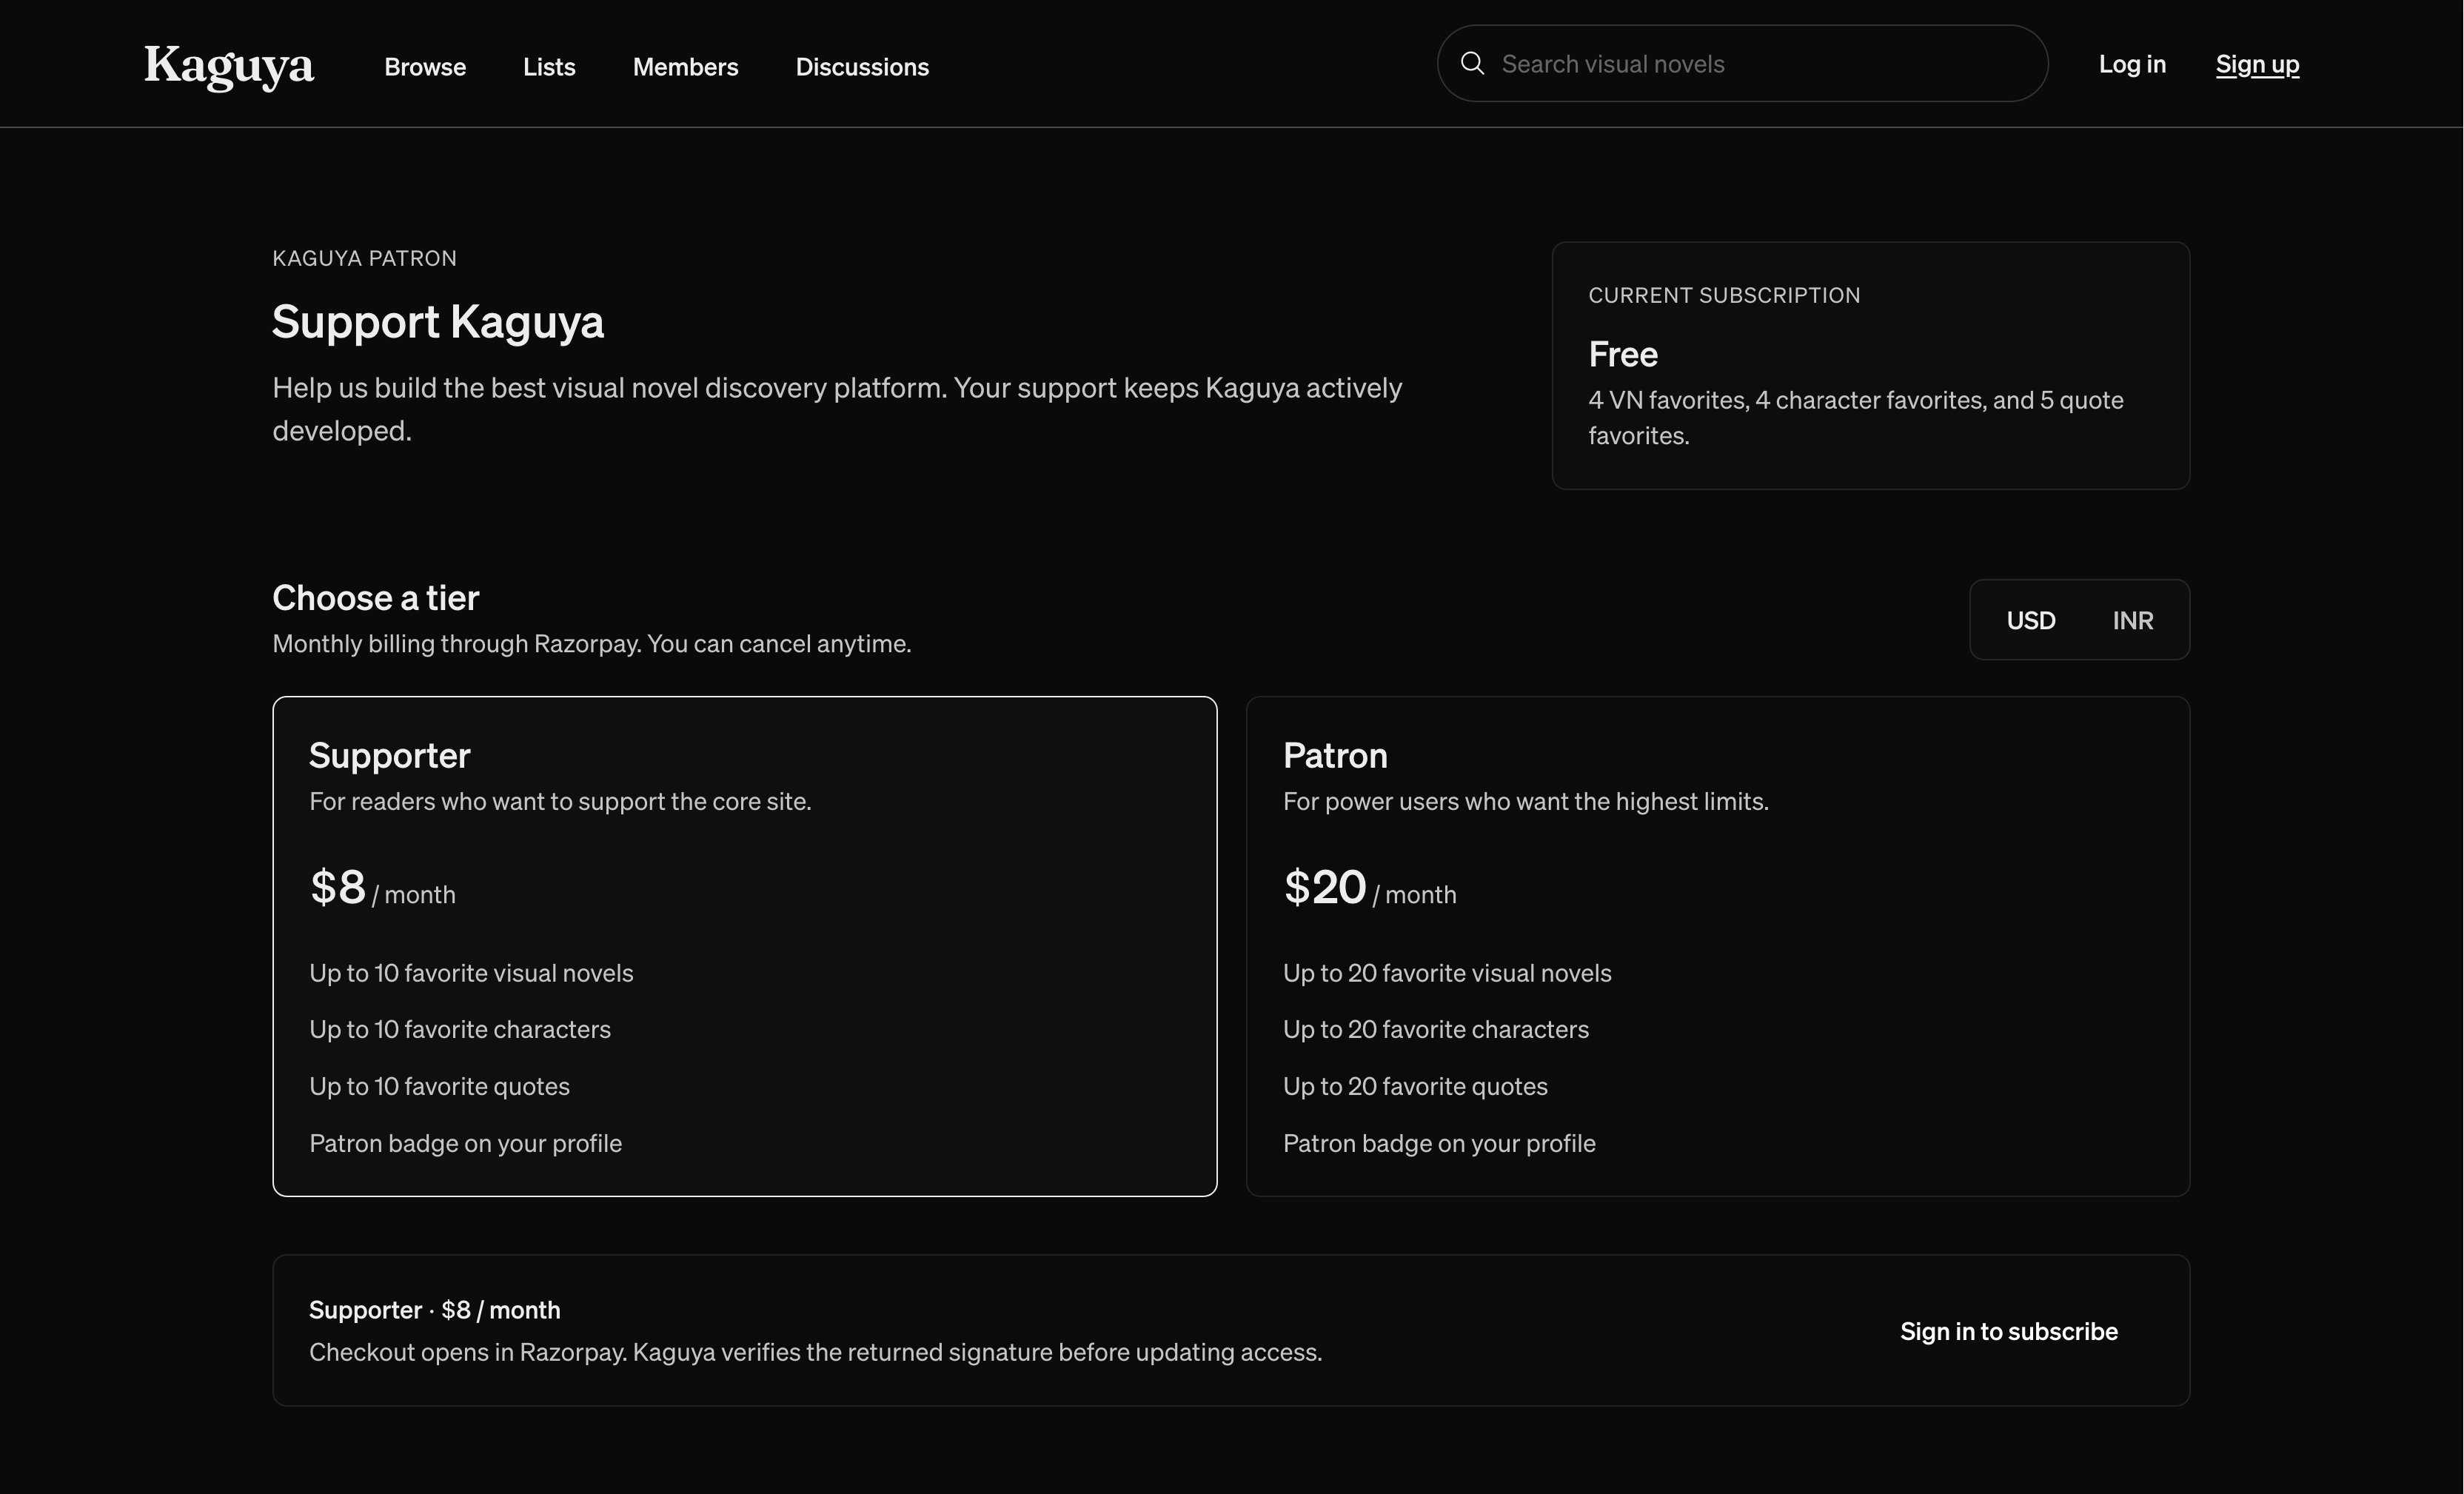Switch currency to USD
This screenshot has width=2464, height=1494.
(2031, 620)
